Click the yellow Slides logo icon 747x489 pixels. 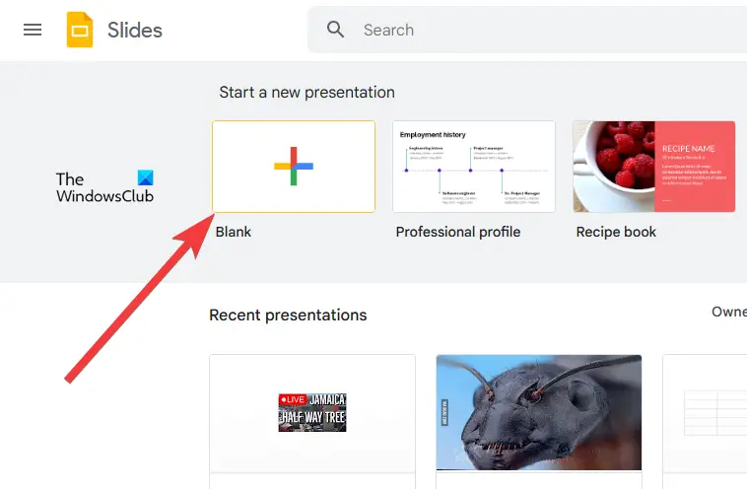coord(80,30)
